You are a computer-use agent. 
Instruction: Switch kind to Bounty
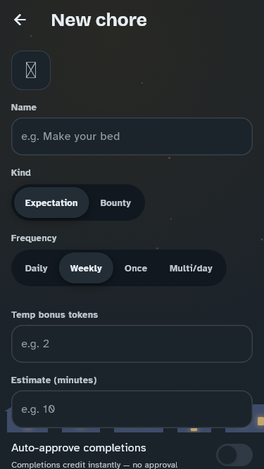(x=115, y=203)
